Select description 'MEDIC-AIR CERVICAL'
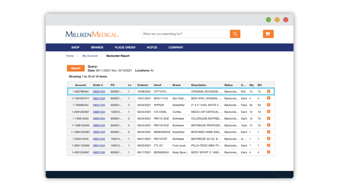 pyautogui.click(x=207, y=112)
